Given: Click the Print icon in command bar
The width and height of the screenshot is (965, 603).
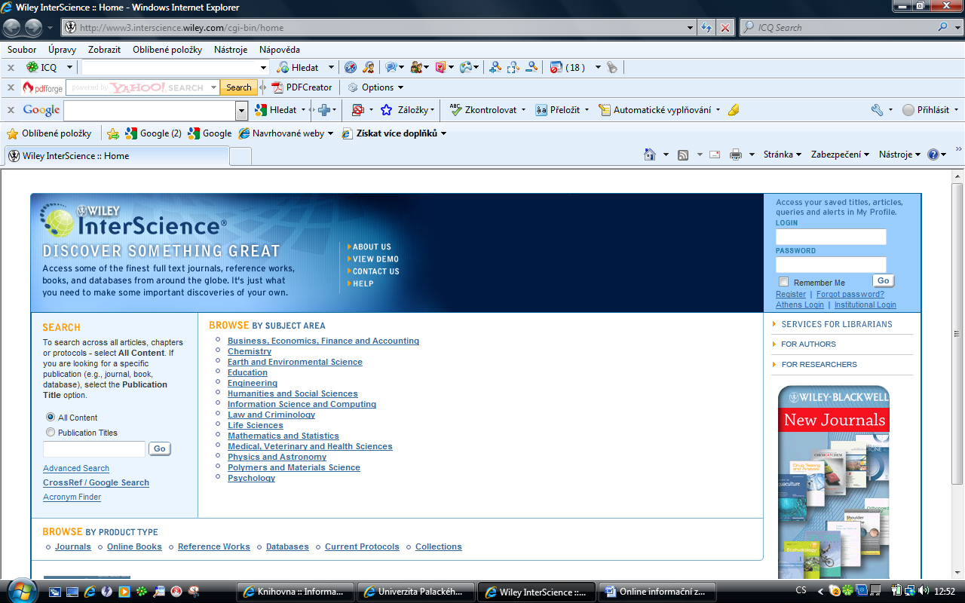Looking at the screenshot, I should (x=736, y=155).
